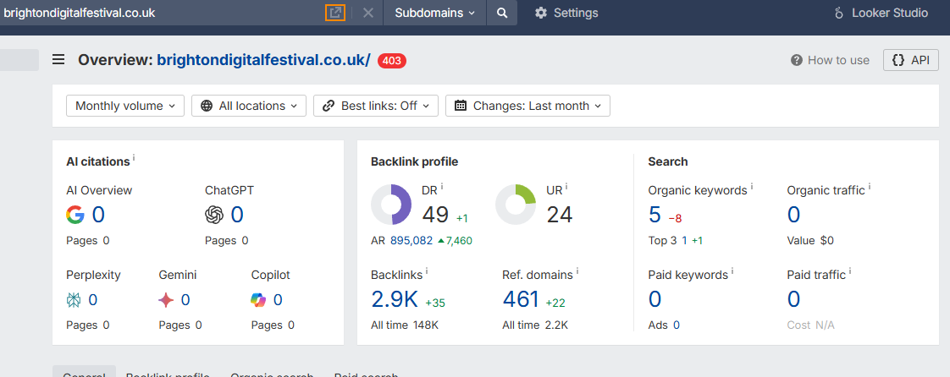The height and width of the screenshot is (377, 950).
Task: Show the Organic traffic info tooltip icon
Action: point(870,187)
